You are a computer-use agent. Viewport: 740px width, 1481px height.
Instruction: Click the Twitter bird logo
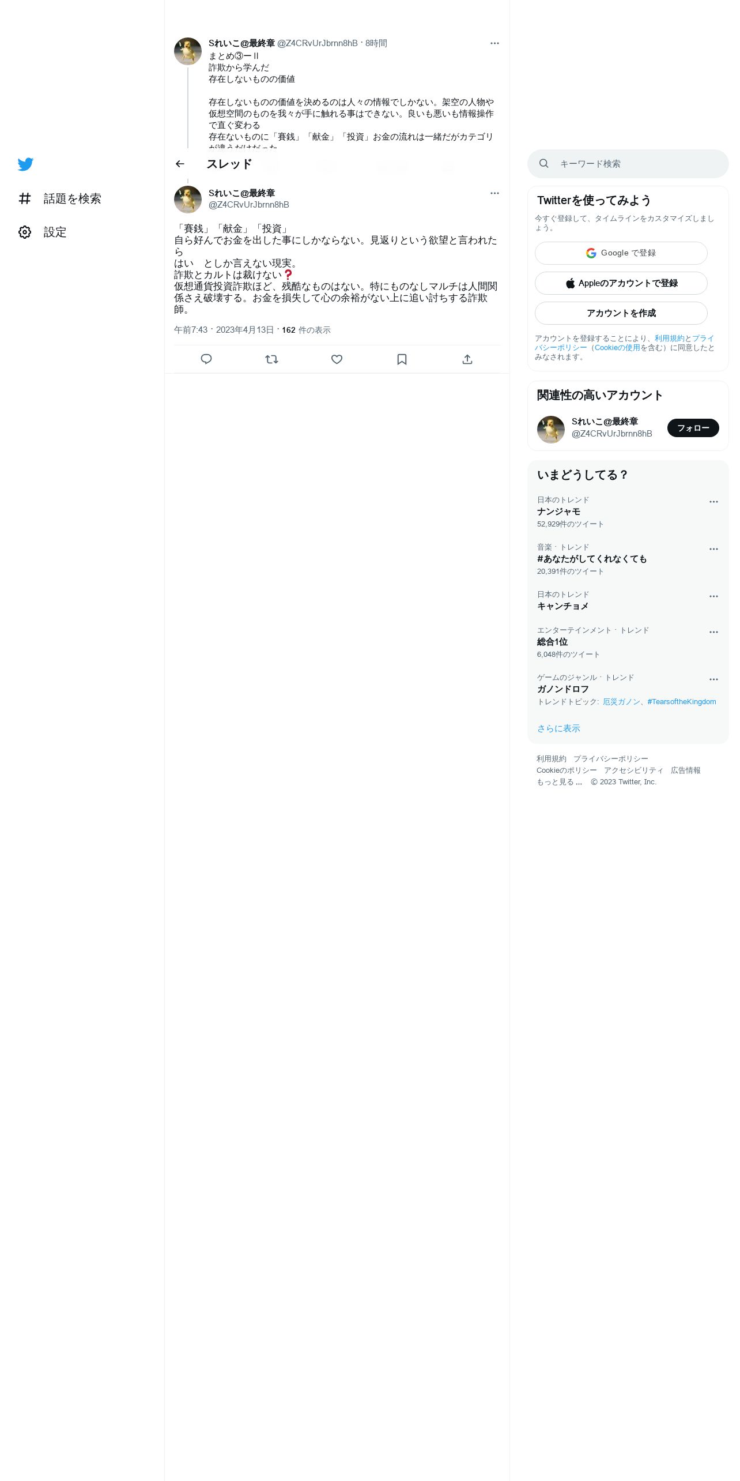pos(25,164)
